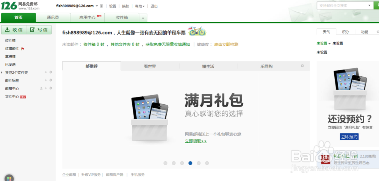
Task: Select the 懂生活 content tab
Action: tap(208, 66)
